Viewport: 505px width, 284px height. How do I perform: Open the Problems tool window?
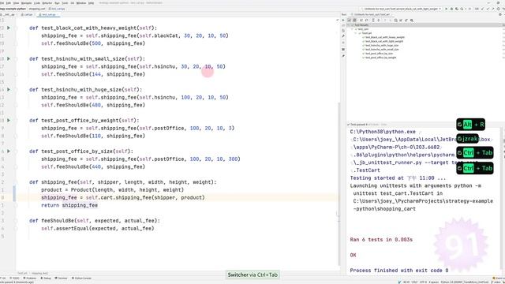point(30,278)
